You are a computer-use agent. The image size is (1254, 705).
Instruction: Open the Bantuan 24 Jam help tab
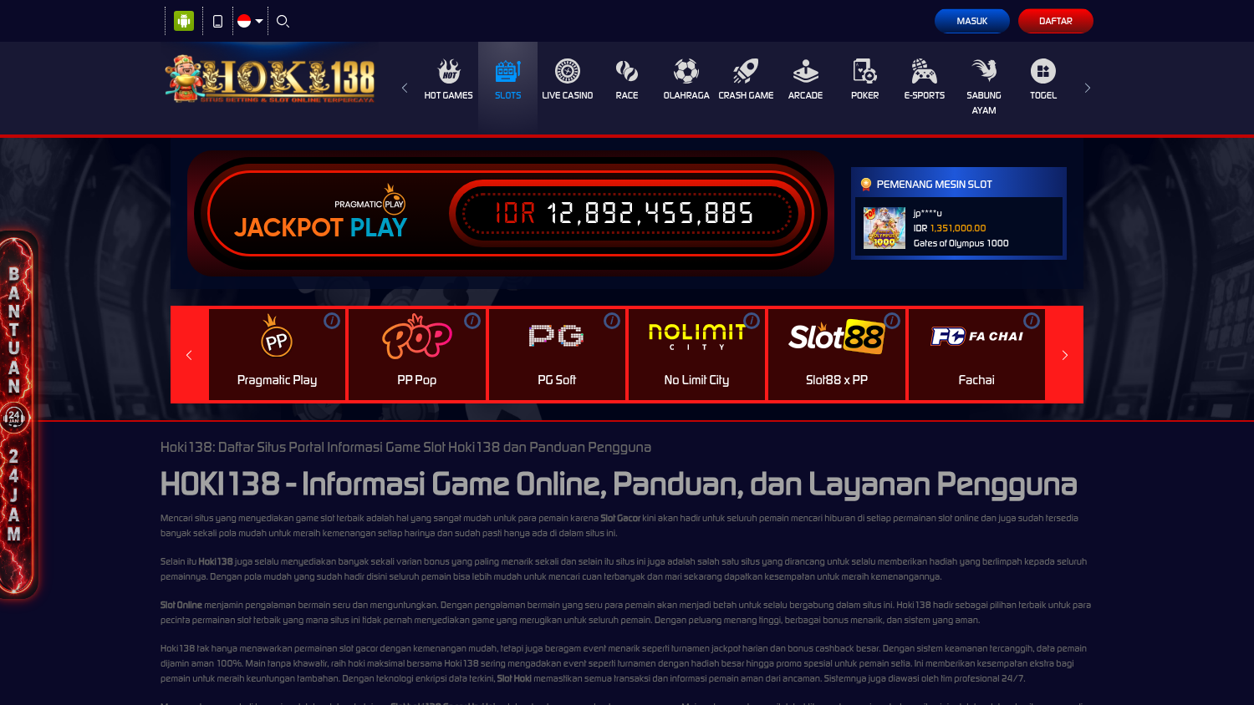click(16, 414)
